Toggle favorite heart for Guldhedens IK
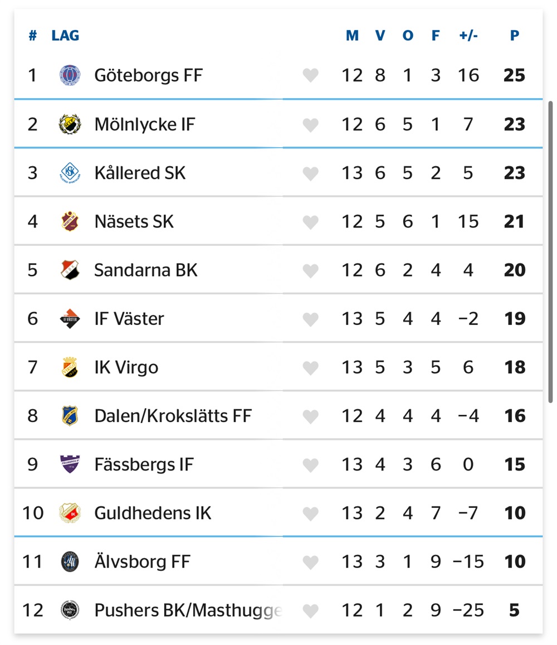Screen dimensions: 557x645 (x=310, y=513)
